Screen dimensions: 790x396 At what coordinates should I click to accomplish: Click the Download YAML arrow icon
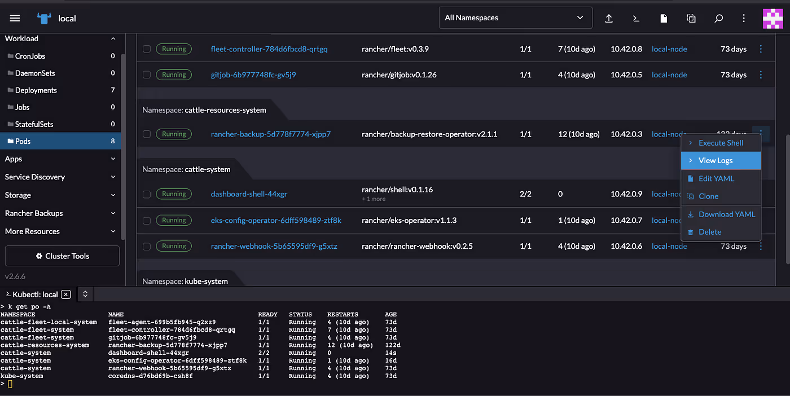[x=690, y=214]
